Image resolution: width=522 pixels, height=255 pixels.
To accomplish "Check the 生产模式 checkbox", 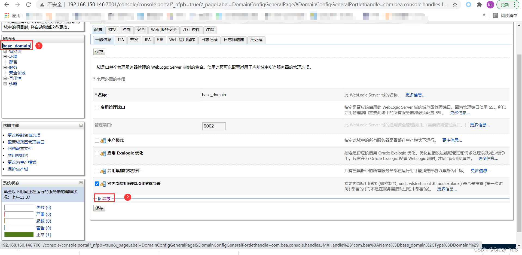I will pyautogui.click(x=97, y=140).
